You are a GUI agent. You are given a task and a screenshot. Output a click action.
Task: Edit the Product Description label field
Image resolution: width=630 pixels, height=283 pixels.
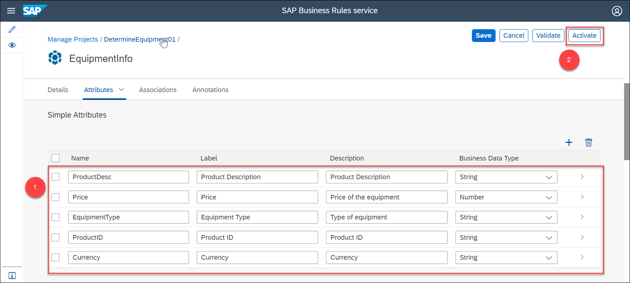(257, 177)
